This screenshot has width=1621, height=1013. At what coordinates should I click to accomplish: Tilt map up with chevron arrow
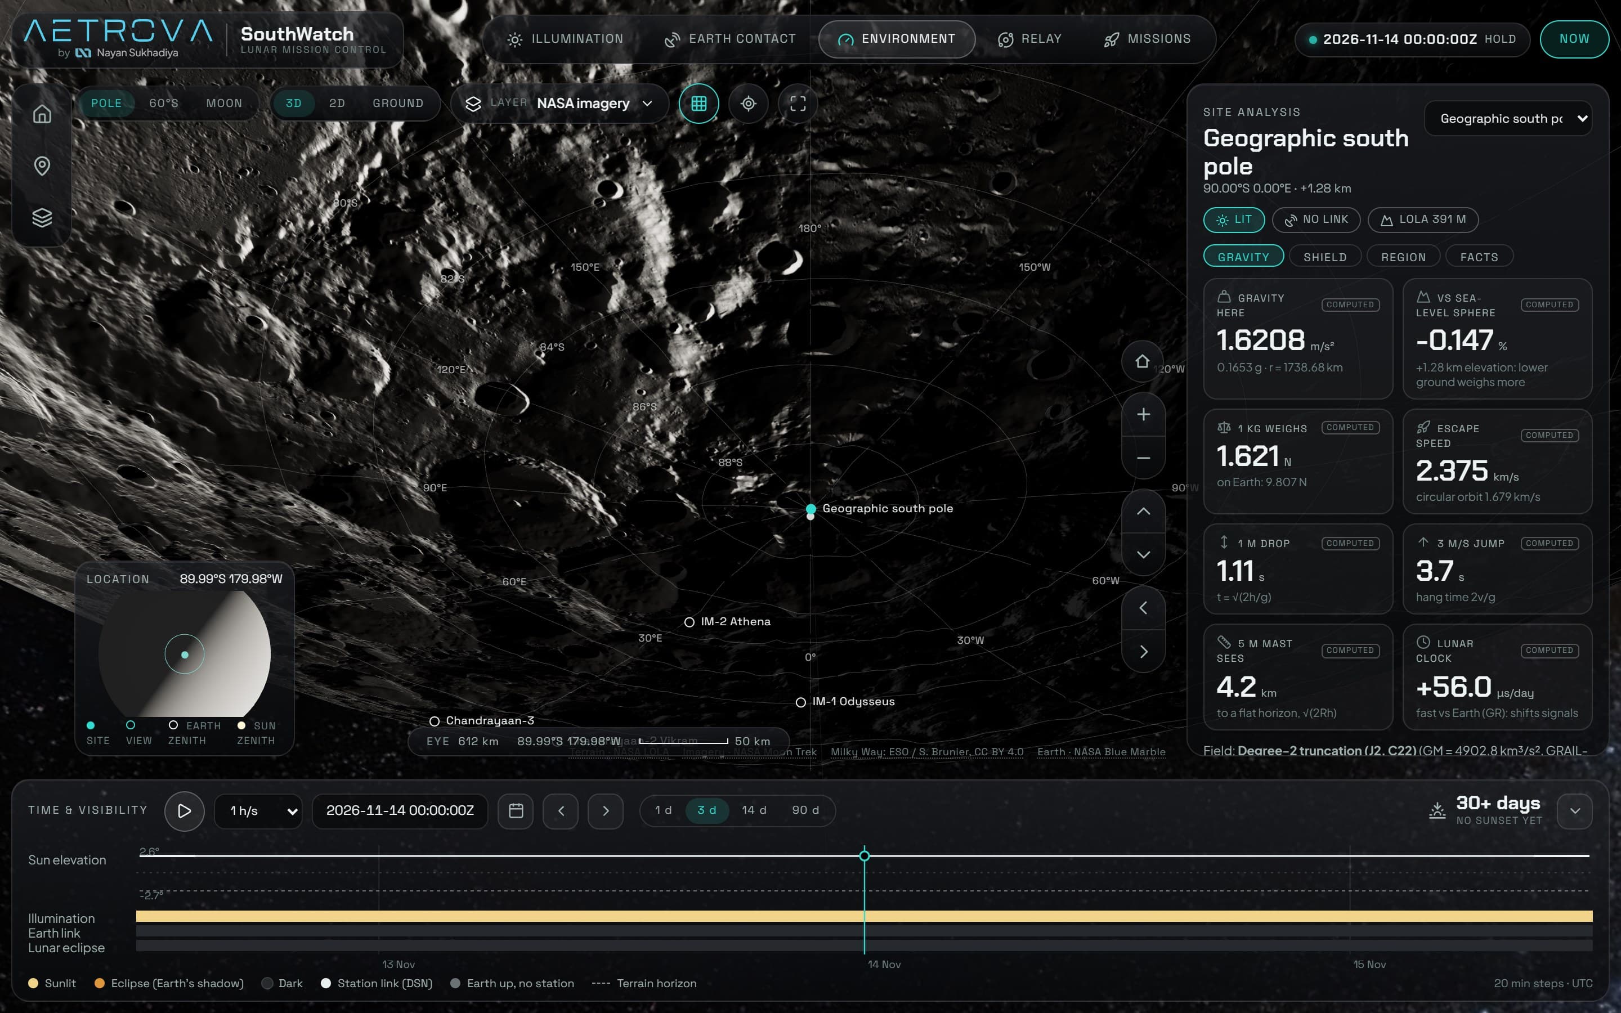tap(1143, 511)
